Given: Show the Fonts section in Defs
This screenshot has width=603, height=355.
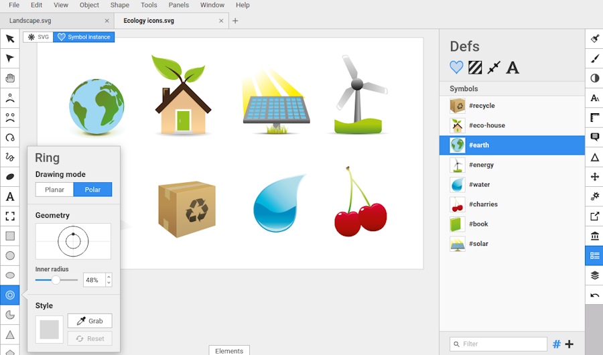Looking at the screenshot, I should click(x=513, y=67).
